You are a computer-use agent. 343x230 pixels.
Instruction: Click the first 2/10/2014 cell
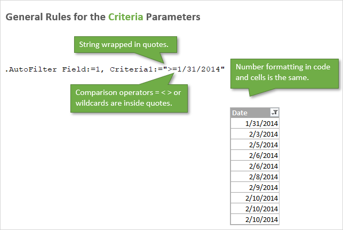(255, 198)
